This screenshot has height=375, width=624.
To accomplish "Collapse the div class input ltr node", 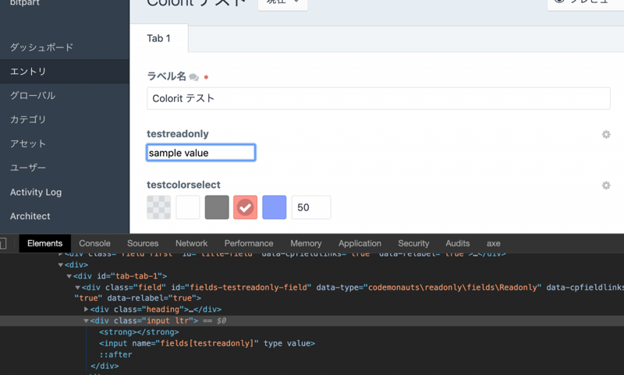I will [x=87, y=320].
